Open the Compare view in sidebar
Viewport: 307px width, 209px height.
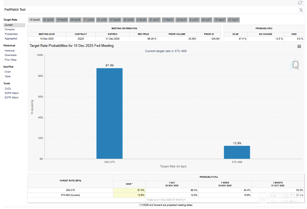point(10,30)
